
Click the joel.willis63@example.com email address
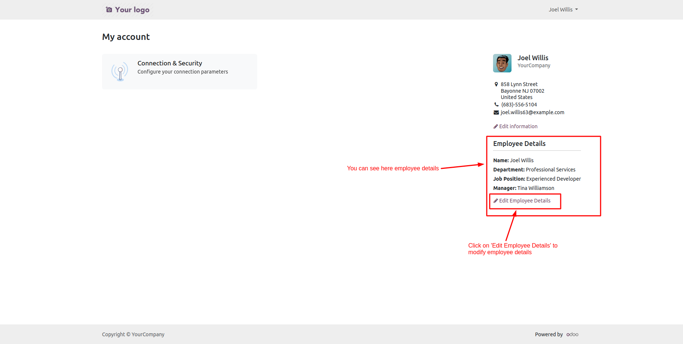pyautogui.click(x=532, y=112)
